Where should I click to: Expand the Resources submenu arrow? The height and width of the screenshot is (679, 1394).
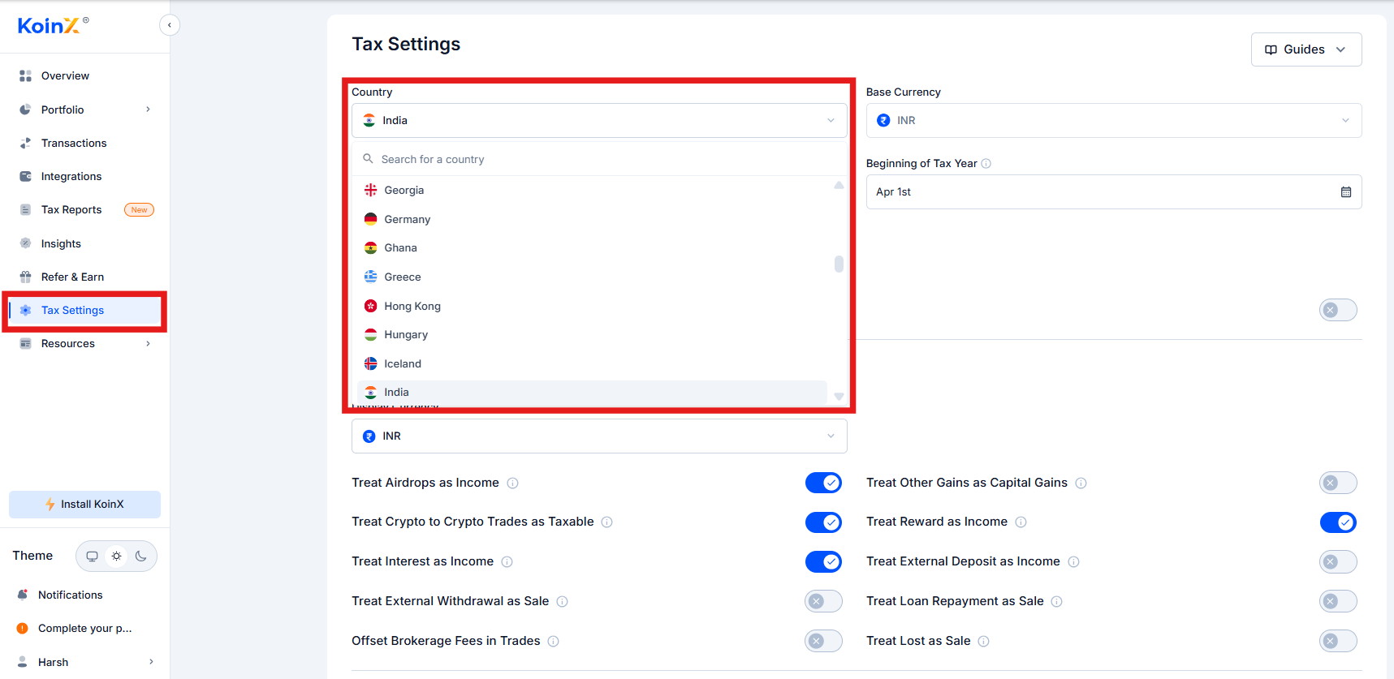click(x=148, y=343)
